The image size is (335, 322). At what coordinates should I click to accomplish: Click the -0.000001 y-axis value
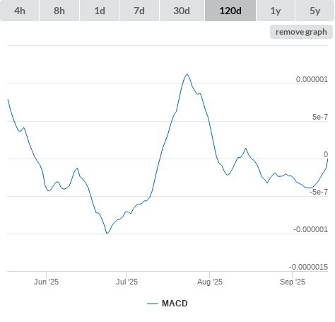310,229
